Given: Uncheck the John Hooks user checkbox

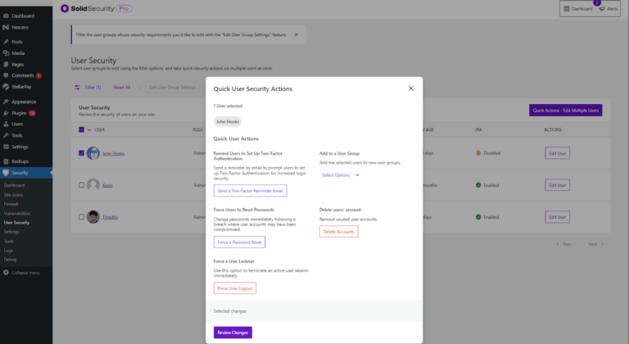Looking at the screenshot, I should [81, 153].
